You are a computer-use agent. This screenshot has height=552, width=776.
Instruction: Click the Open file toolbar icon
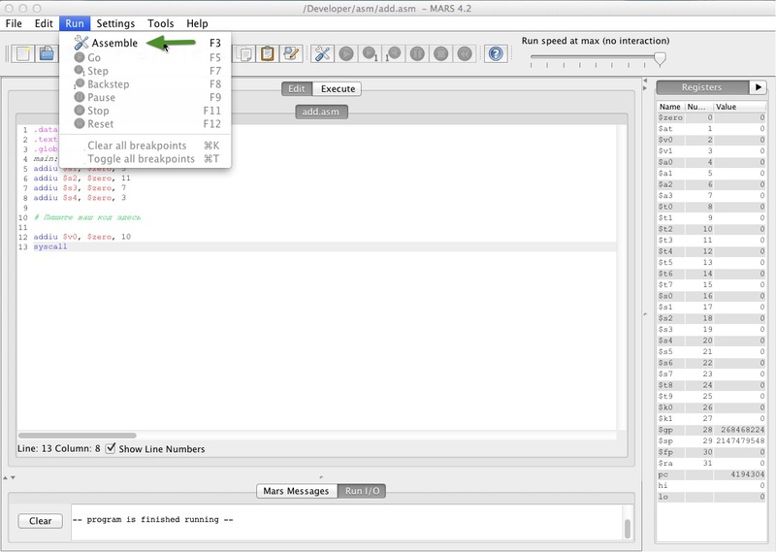(47, 53)
